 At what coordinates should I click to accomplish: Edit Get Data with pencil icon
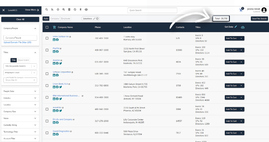(236, 27)
